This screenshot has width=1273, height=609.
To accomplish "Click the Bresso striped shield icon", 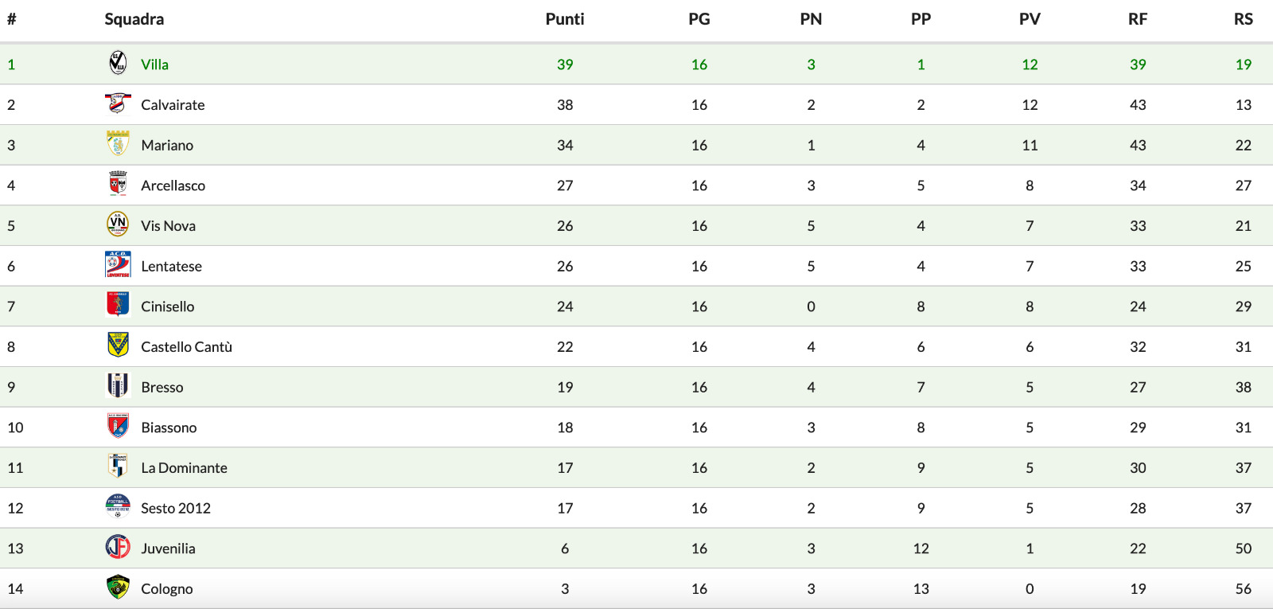I will [118, 386].
